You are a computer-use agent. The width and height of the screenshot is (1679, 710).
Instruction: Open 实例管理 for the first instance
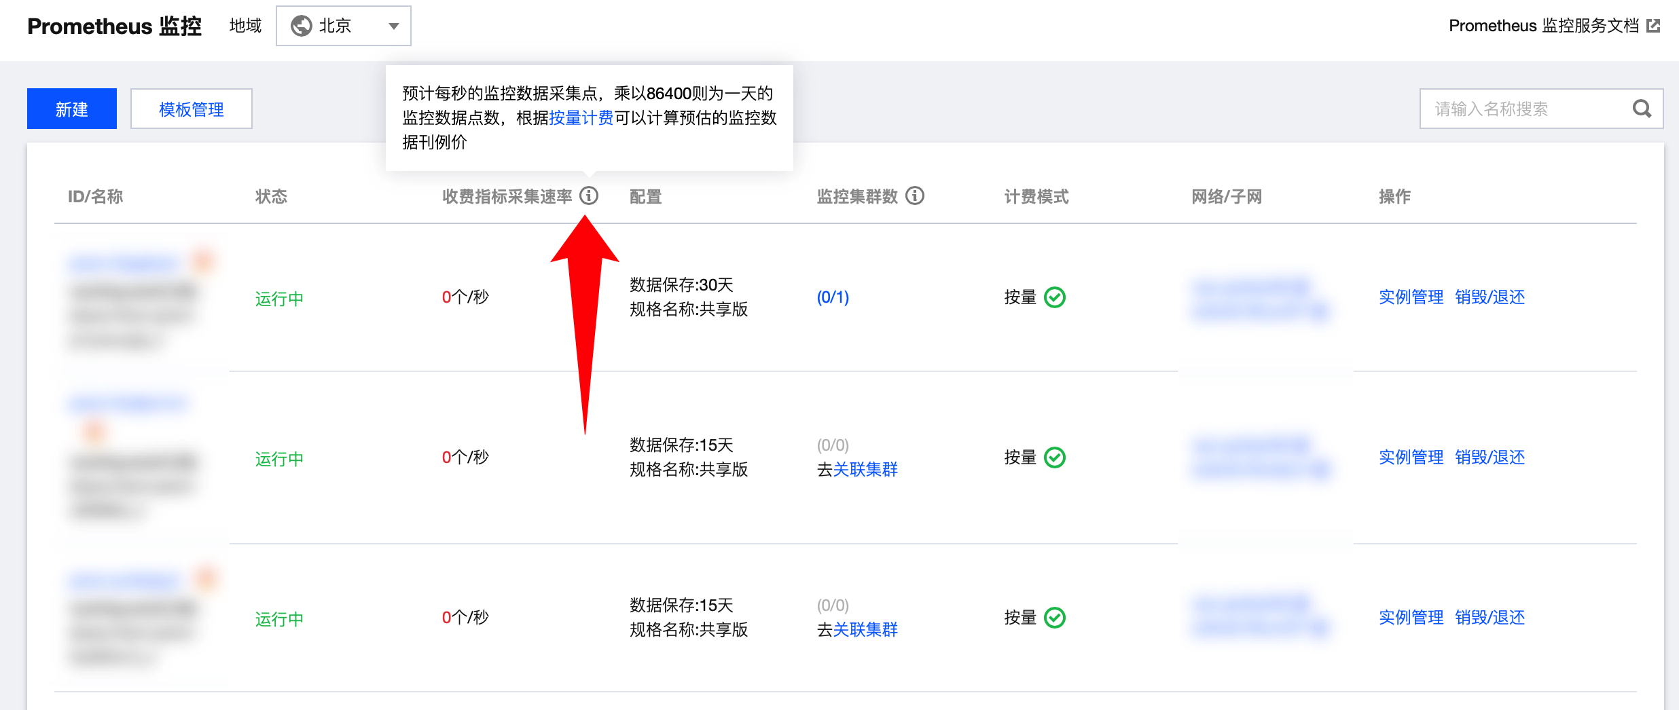click(1411, 297)
